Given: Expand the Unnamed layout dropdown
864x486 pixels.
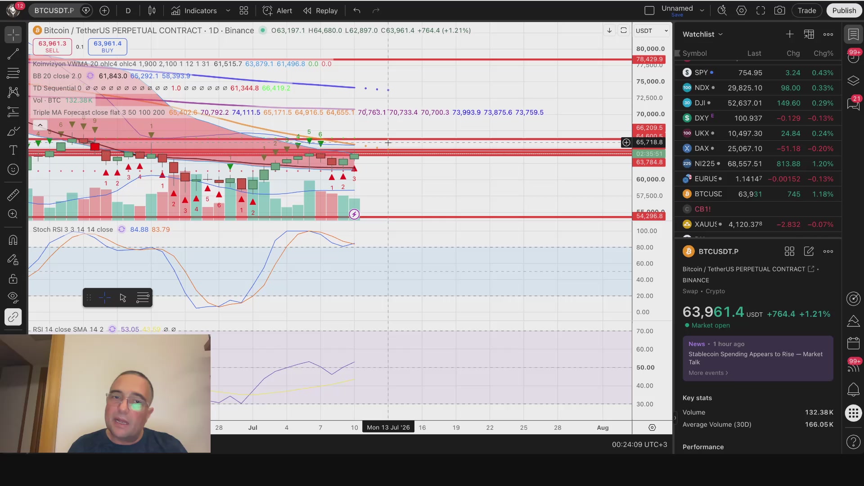Looking at the screenshot, I should click(702, 11).
